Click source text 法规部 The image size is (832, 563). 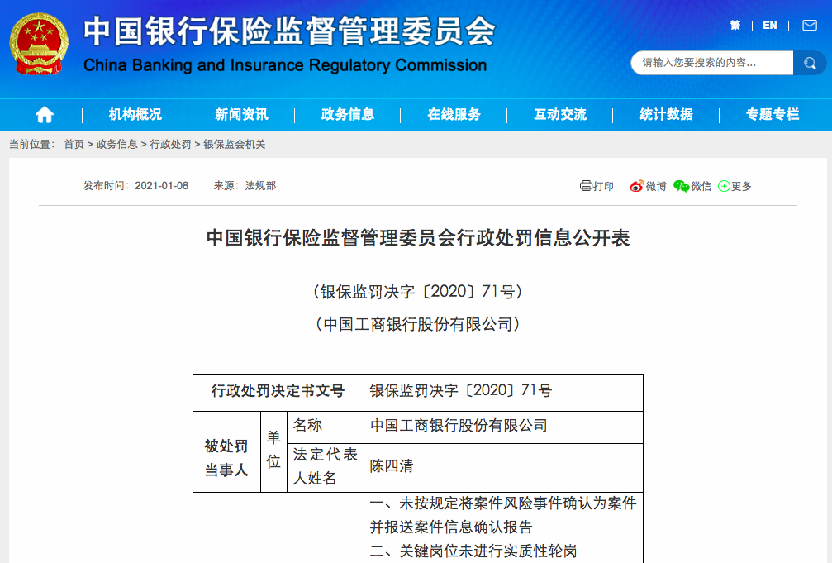(260, 185)
